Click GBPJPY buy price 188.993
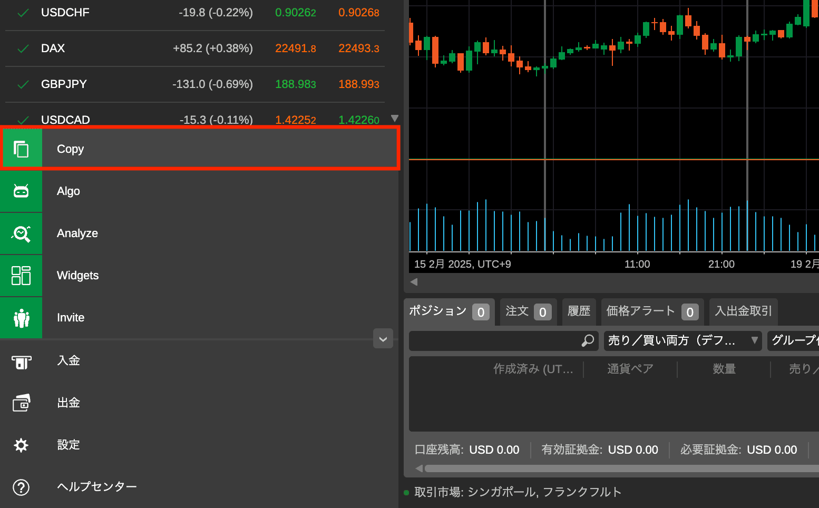The image size is (819, 508). pos(359,84)
